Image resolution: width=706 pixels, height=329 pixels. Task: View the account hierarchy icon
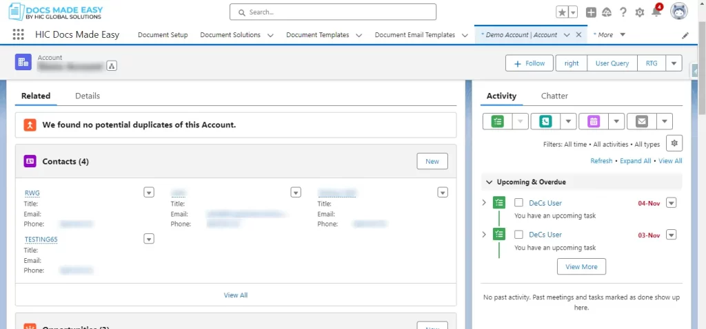(112, 66)
